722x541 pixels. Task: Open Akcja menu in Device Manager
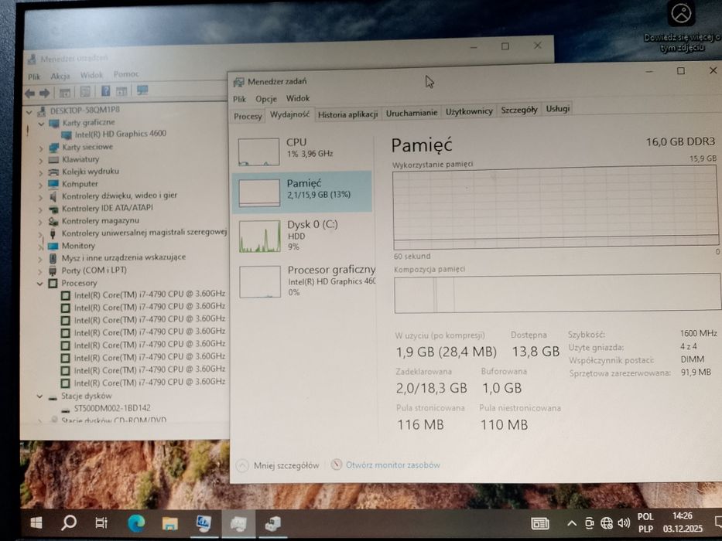click(60, 76)
